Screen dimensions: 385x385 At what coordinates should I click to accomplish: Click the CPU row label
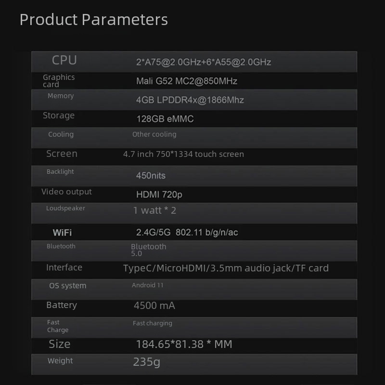click(x=64, y=60)
